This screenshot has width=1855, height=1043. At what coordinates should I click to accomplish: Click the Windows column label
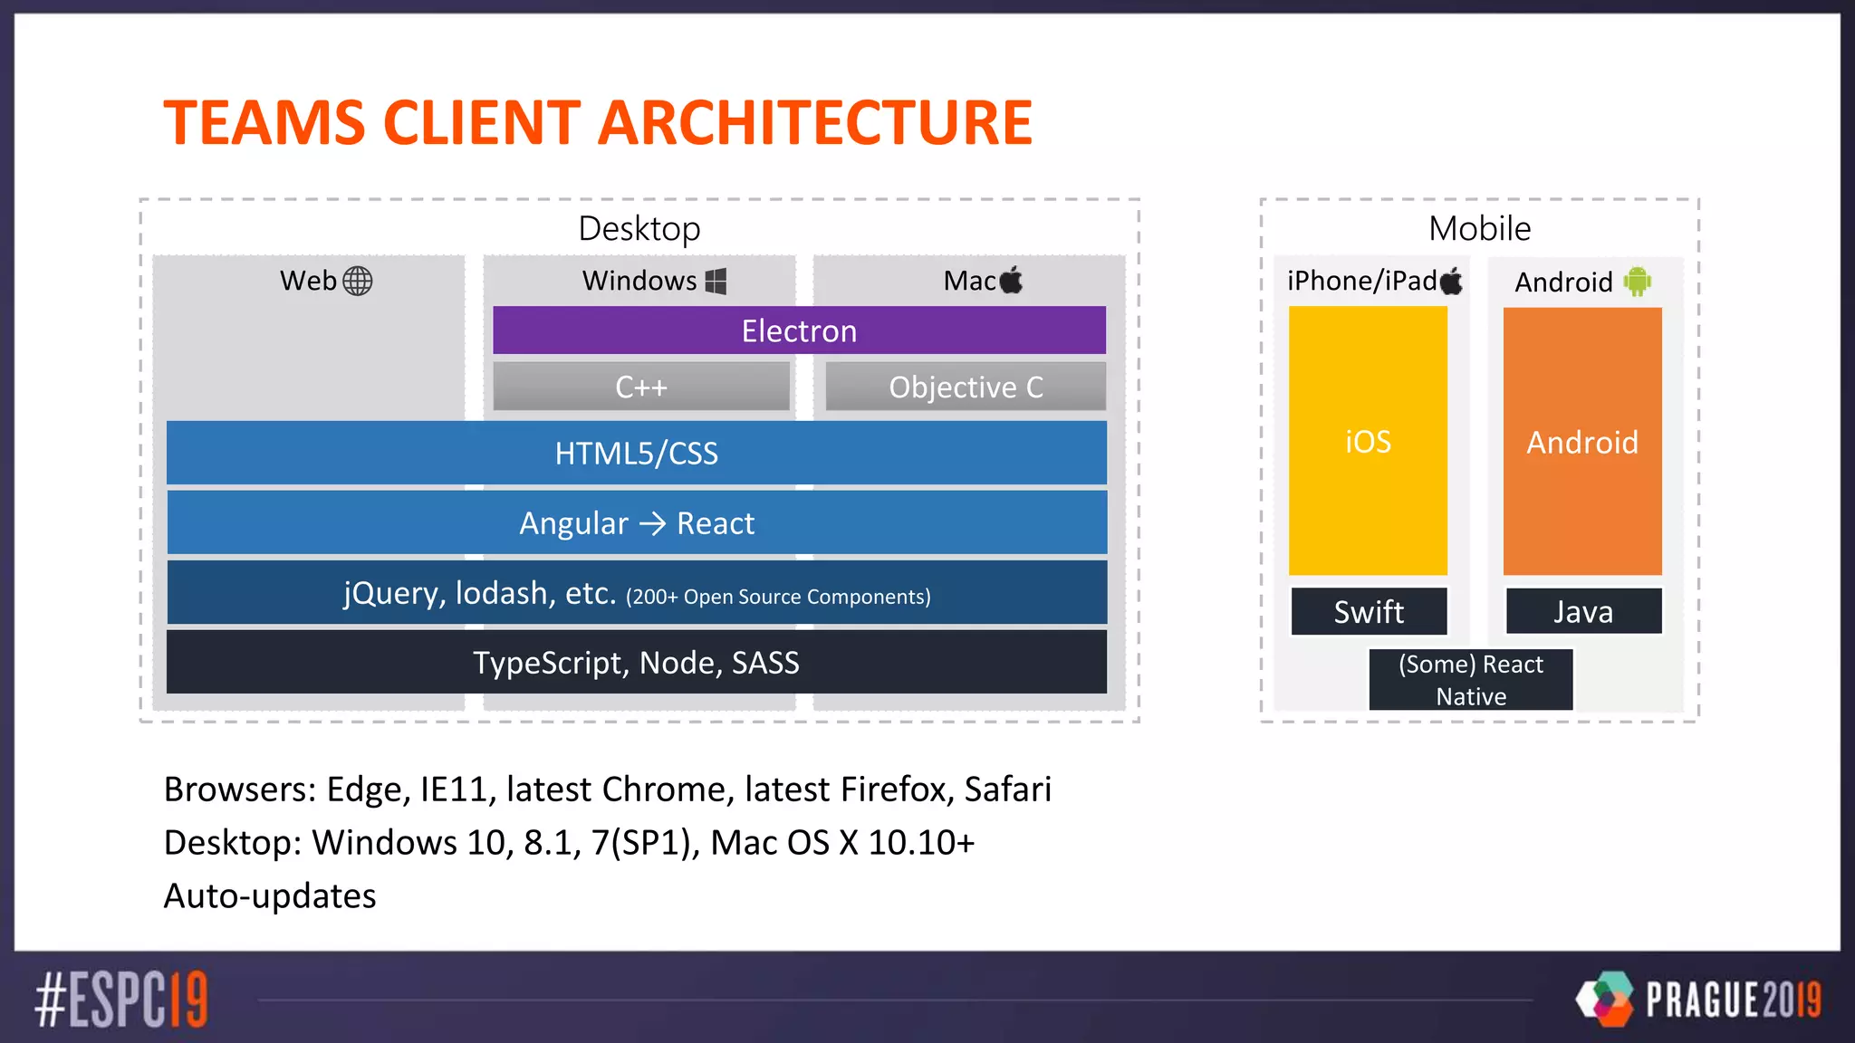639,281
